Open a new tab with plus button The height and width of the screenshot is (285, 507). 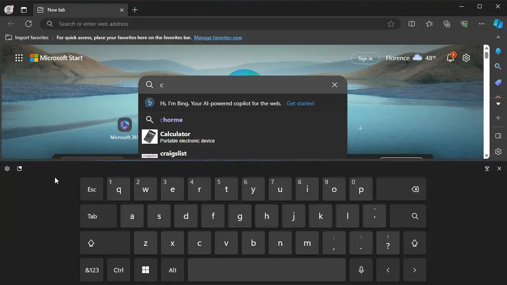(135, 10)
